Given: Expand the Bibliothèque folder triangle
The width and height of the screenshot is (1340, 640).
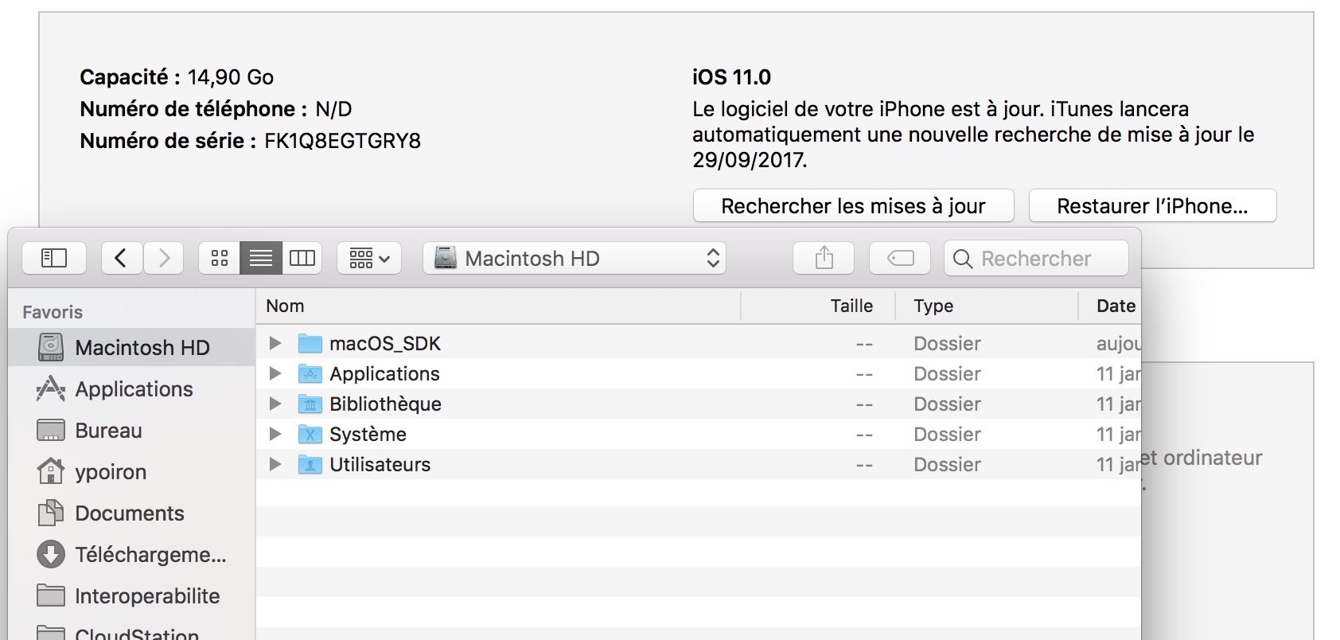Looking at the screenshot, I should coord(275,404).
